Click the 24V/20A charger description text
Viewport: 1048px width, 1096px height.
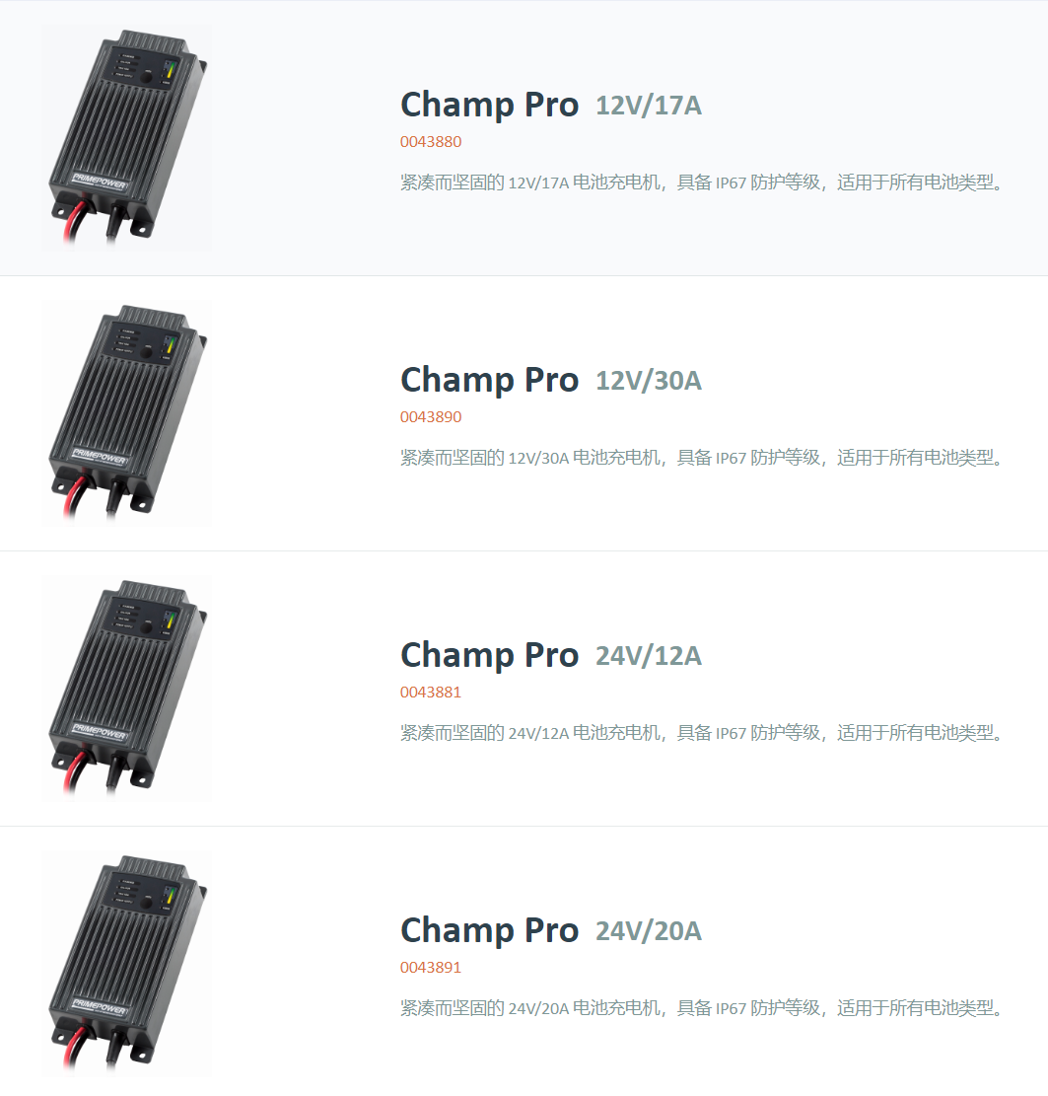(702, 1008)
